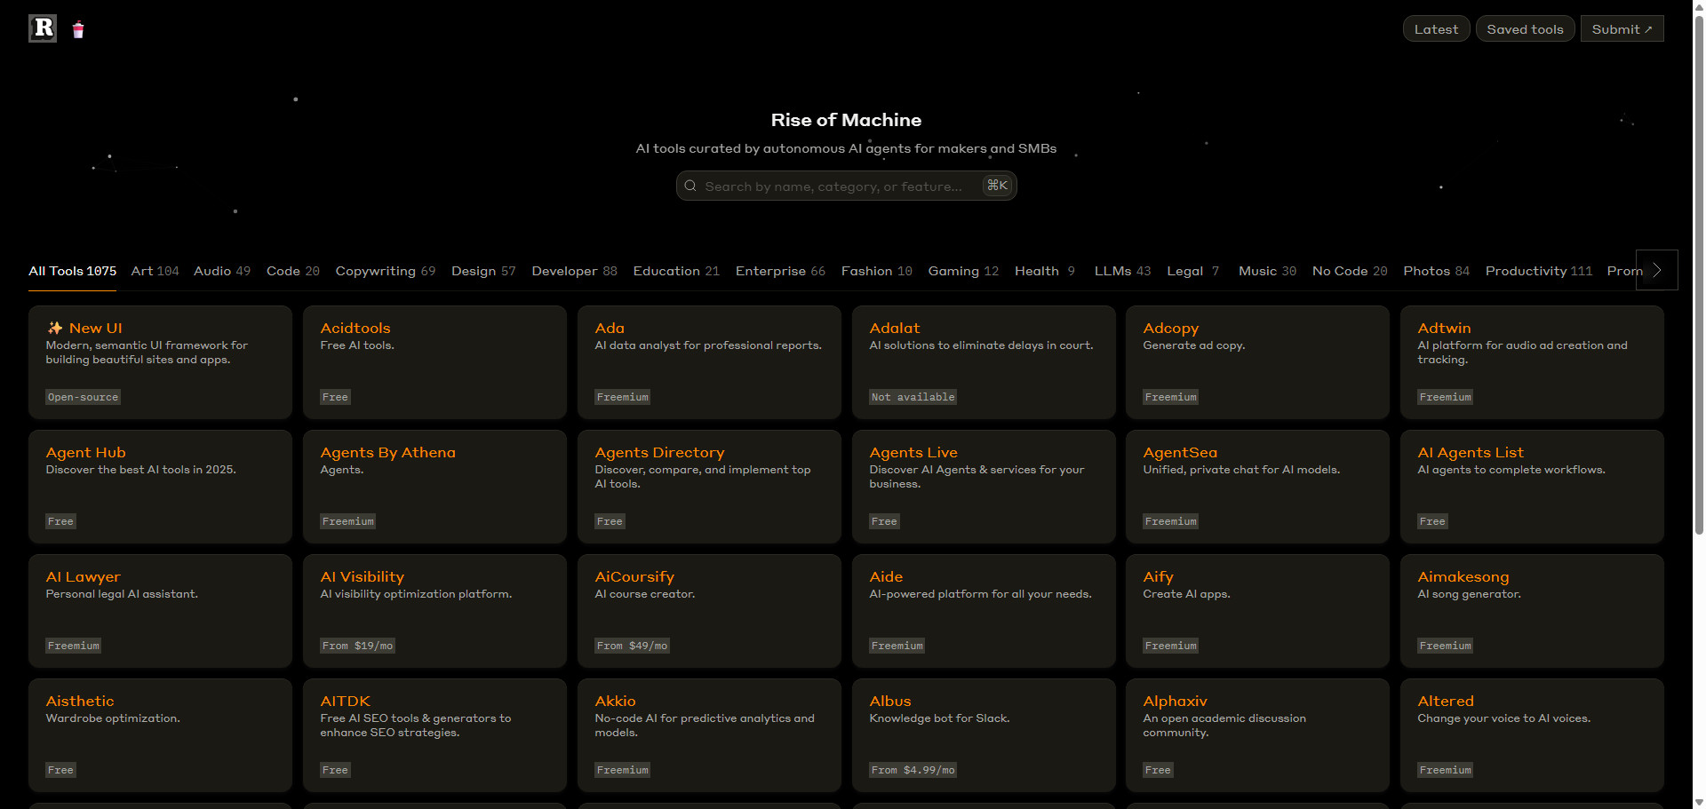Select the Photos category tab

[x=1436, y=271]
